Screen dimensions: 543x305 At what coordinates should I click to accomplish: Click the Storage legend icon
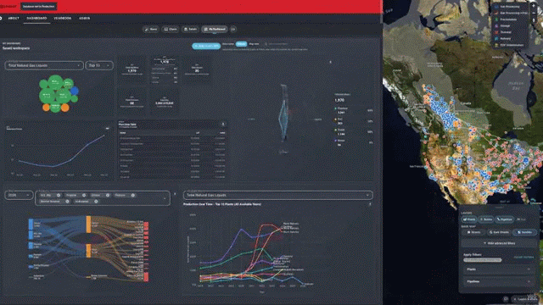(496, 26)
